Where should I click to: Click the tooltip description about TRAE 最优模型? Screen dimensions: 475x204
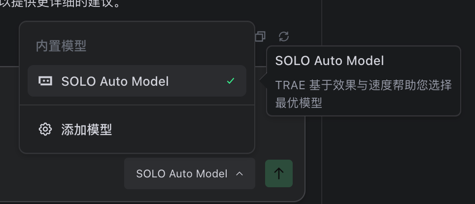(363, 94)
